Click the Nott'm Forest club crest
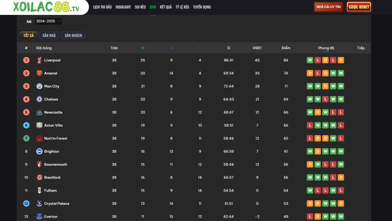Viewport: 392px width, 221px height. pyautogui.click(x=39, y=138)
